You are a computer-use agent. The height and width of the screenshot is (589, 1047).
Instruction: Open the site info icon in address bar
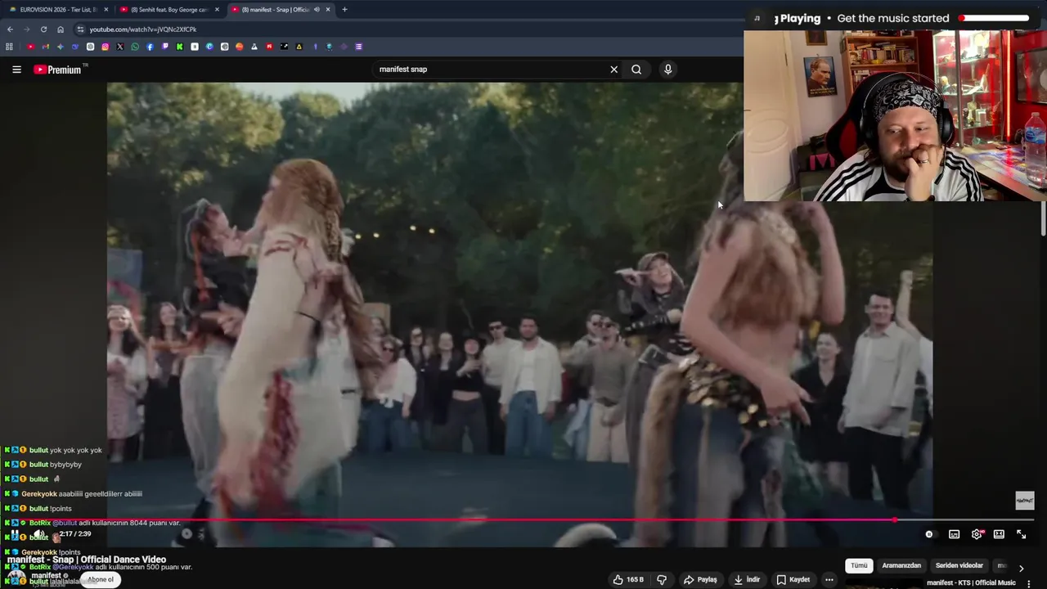pyautogui.click(x=80, y=29)
